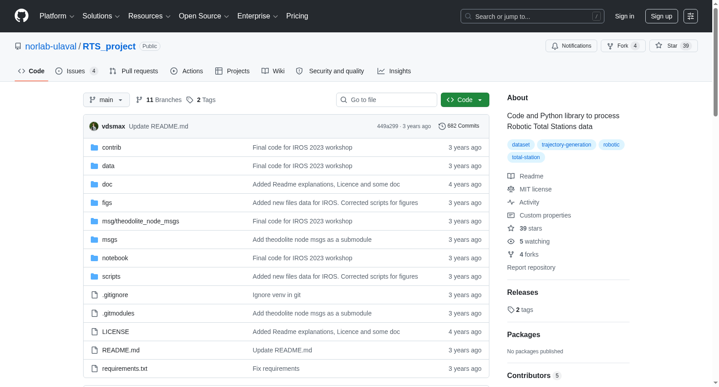Click the doc folder icon

click(x=94, y=184)
